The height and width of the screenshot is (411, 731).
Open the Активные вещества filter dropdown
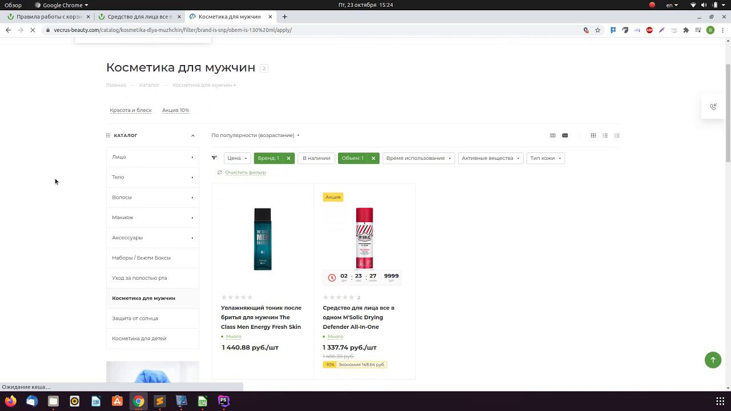tap(491, 158)
